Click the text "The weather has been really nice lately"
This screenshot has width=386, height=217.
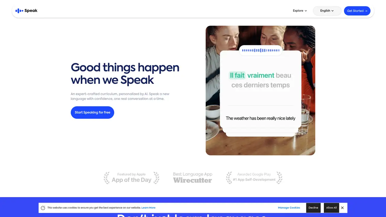(x=261, y=118)
